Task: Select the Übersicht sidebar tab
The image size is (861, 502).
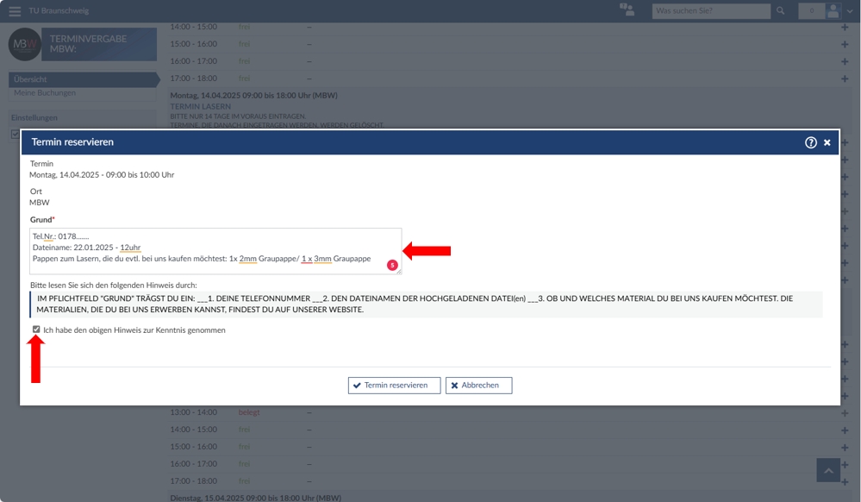Action: (82, 79)
